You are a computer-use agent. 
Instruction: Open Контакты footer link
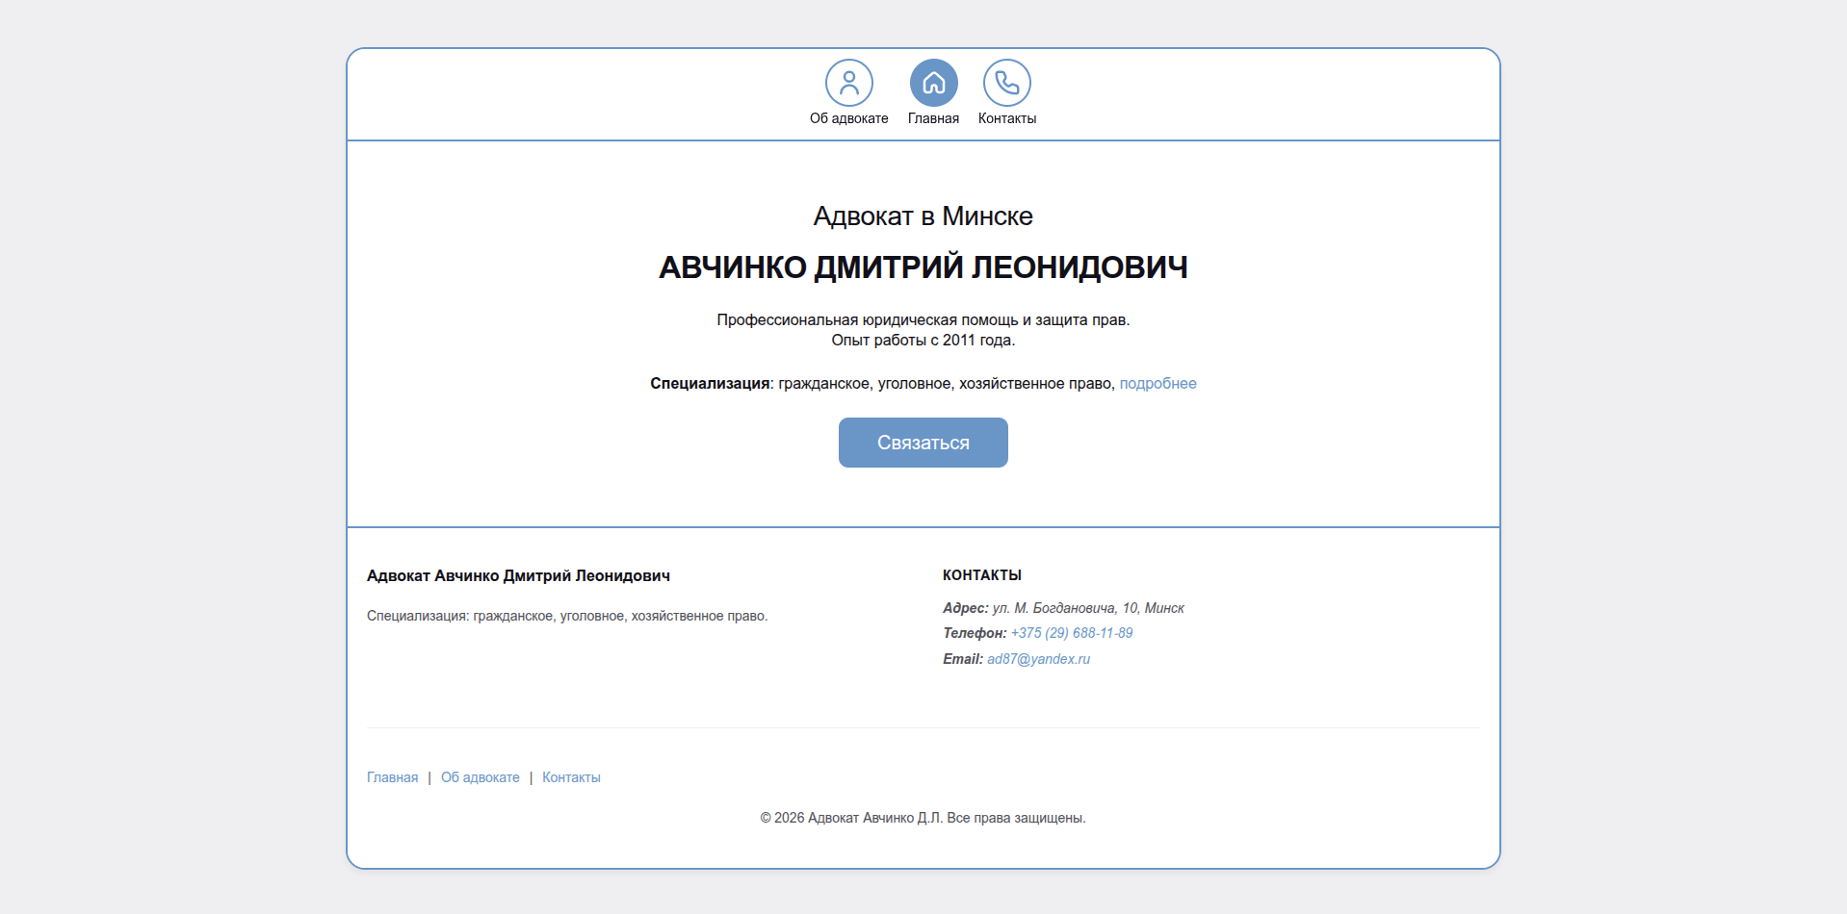coord(571,777)
